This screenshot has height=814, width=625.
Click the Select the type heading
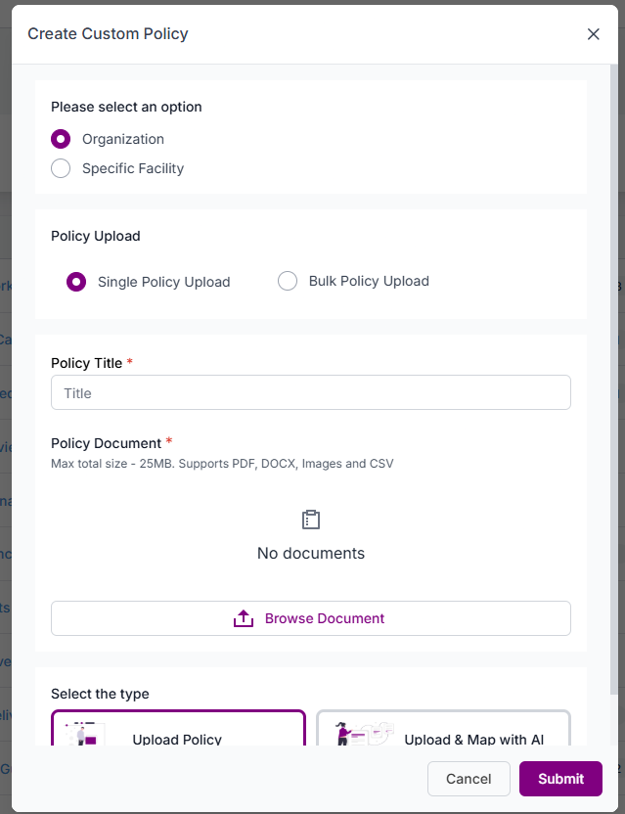click(100, 694)
